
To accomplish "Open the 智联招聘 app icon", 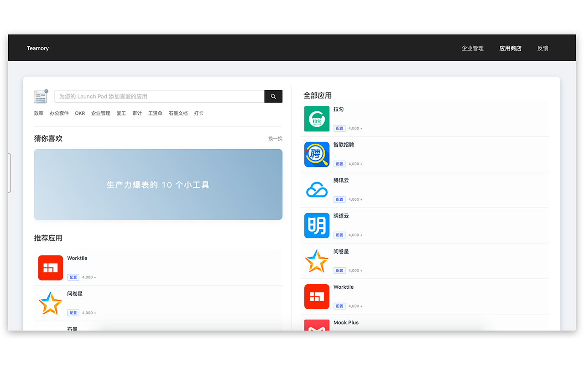I will (x=317, y=154).
